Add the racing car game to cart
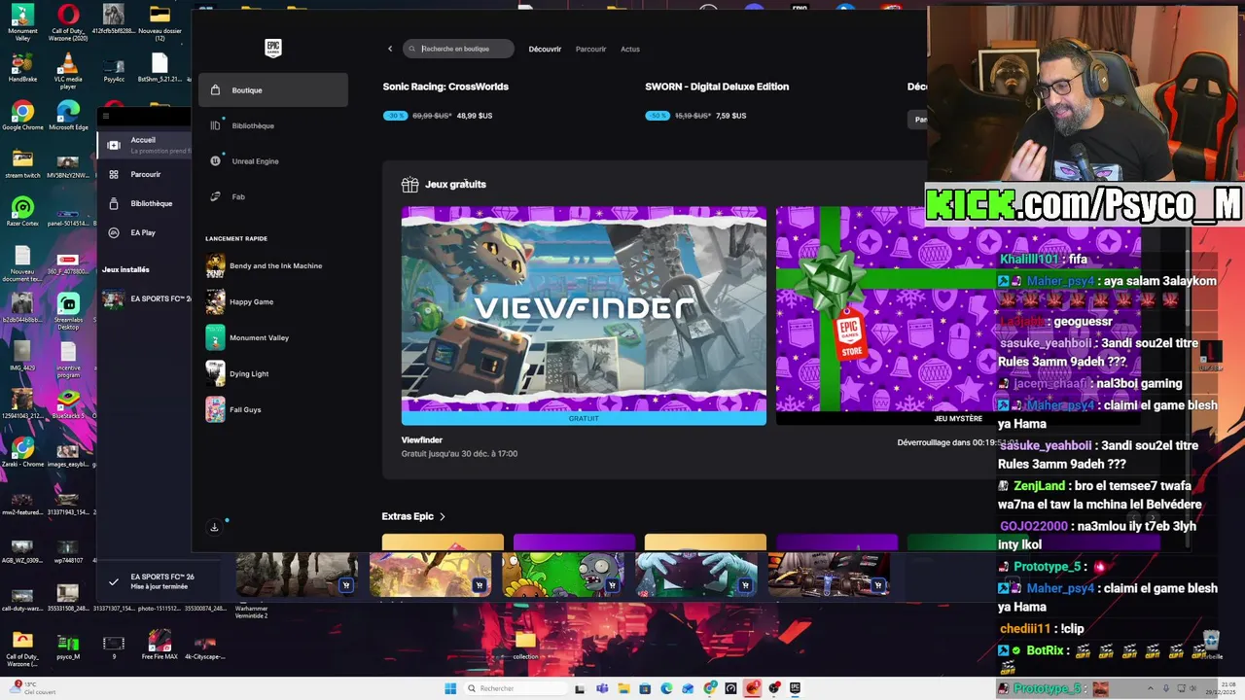The image size is (1245, 700). [x=878, y=585]
